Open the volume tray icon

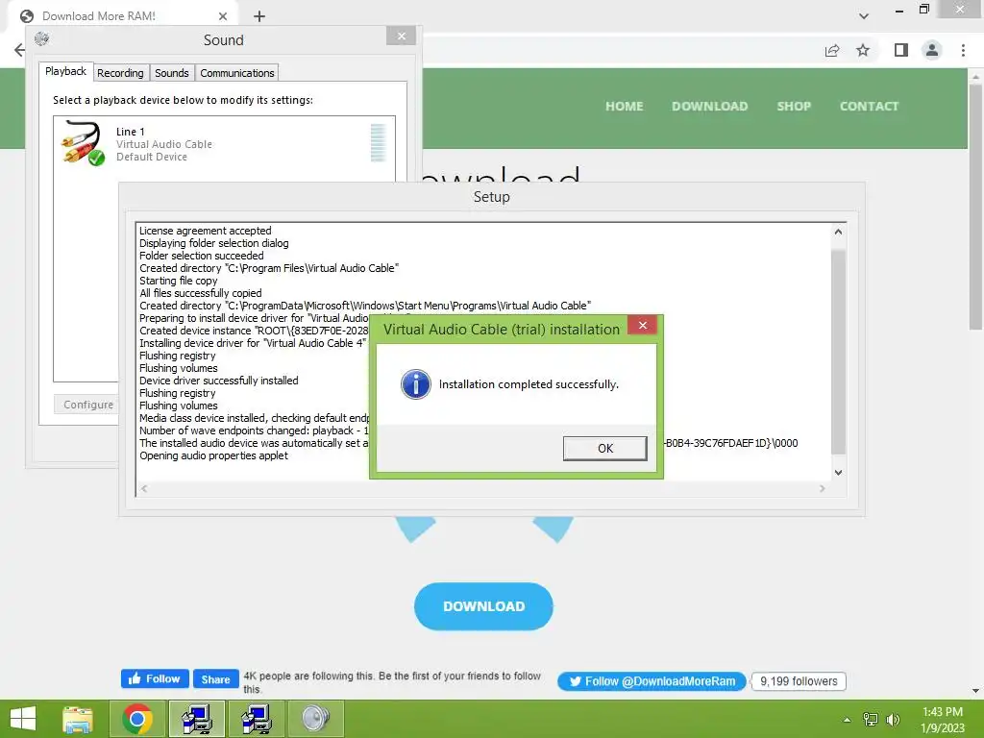(893, 720)
